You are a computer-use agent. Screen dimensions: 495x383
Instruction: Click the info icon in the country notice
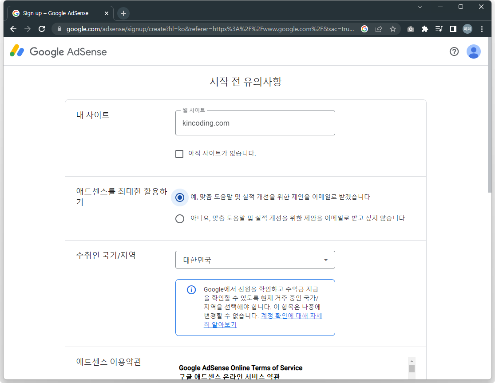tap(191, 290)
